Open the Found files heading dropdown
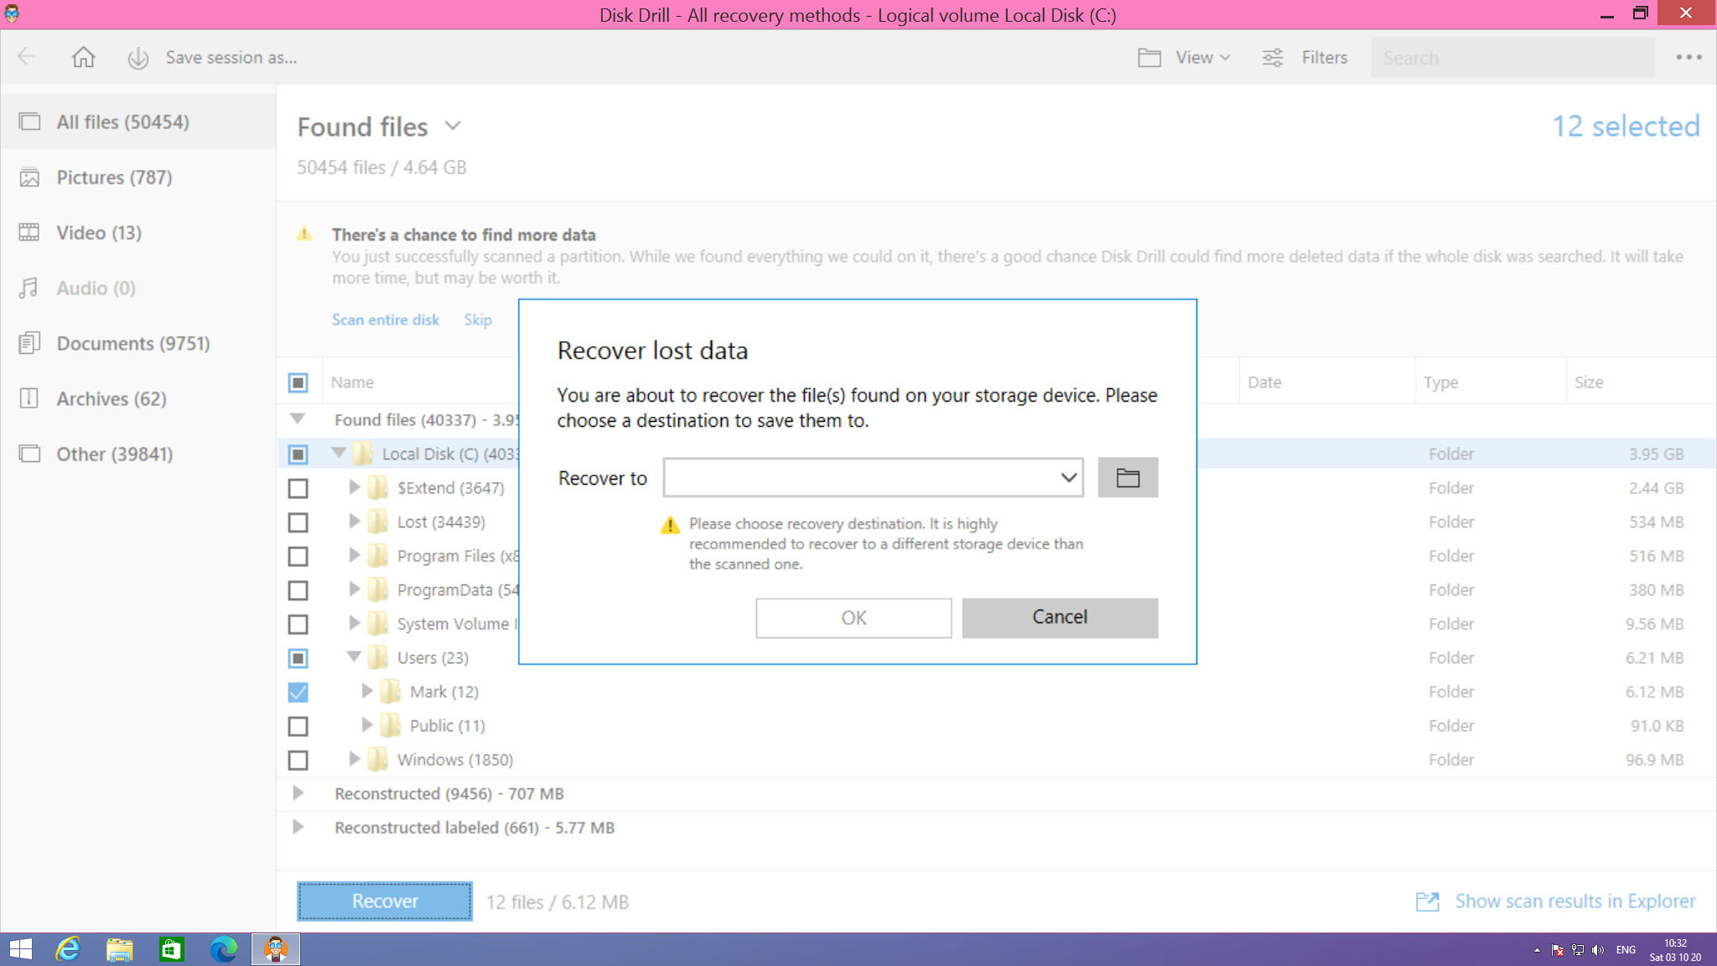Image resolution: width=1717 pixels, height=966 pixels. coord(453,126)
